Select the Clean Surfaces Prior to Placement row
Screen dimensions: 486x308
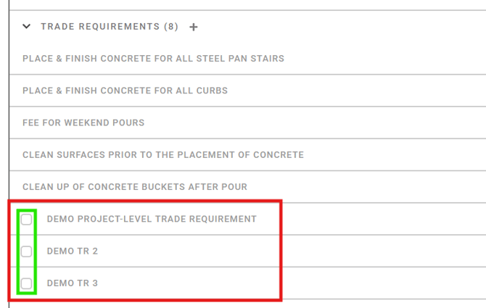(163, 154)
